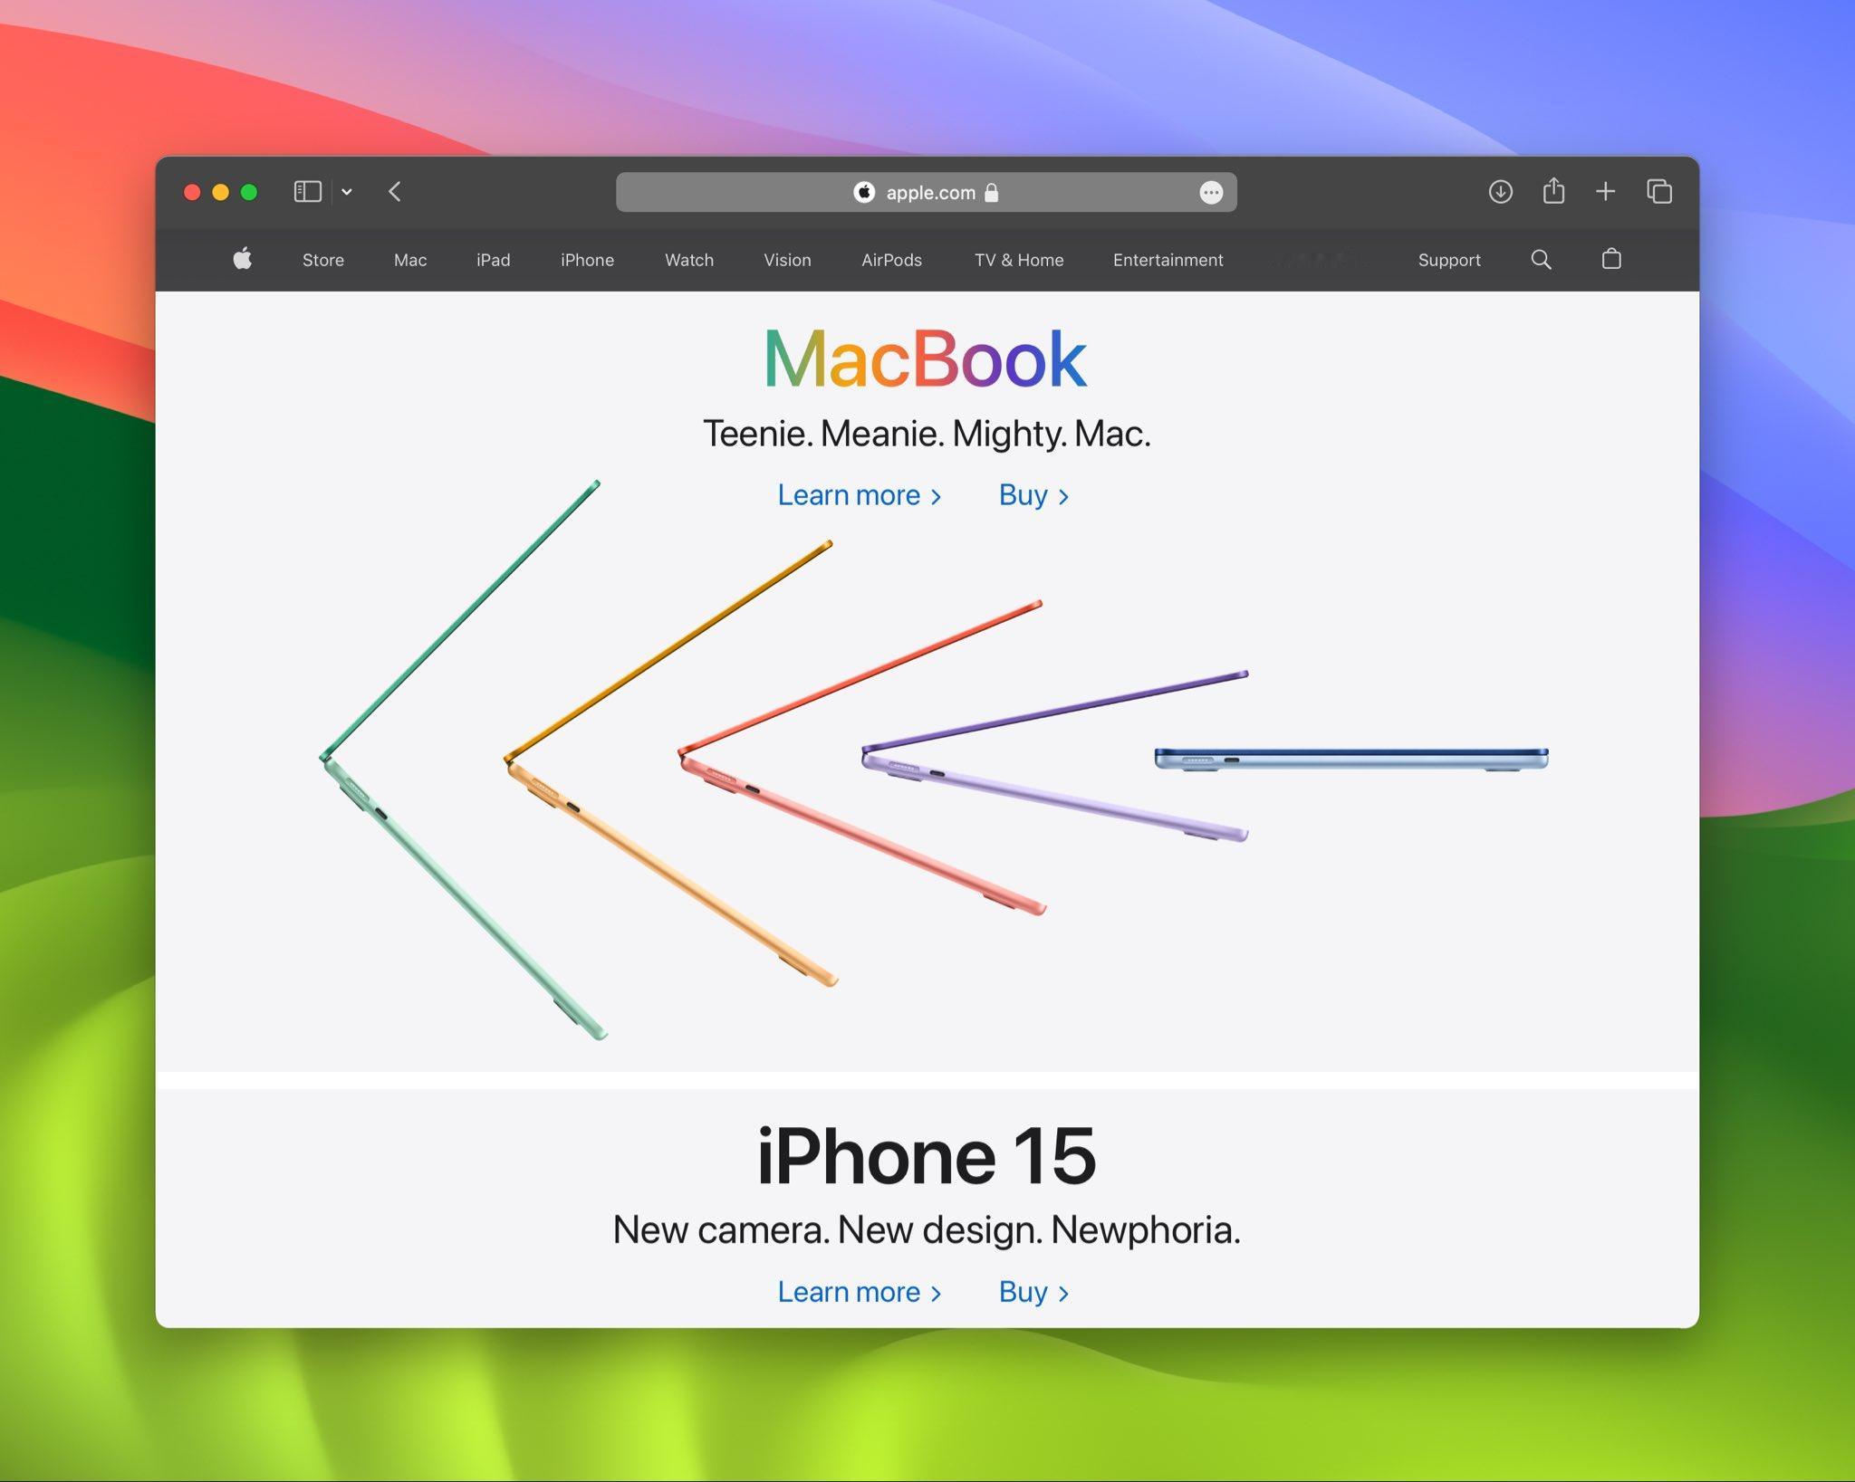The height and width of the screenshot is (1482, 1855).
Task: Show the Safari downloads list
Action: (x=1500, y=192)
